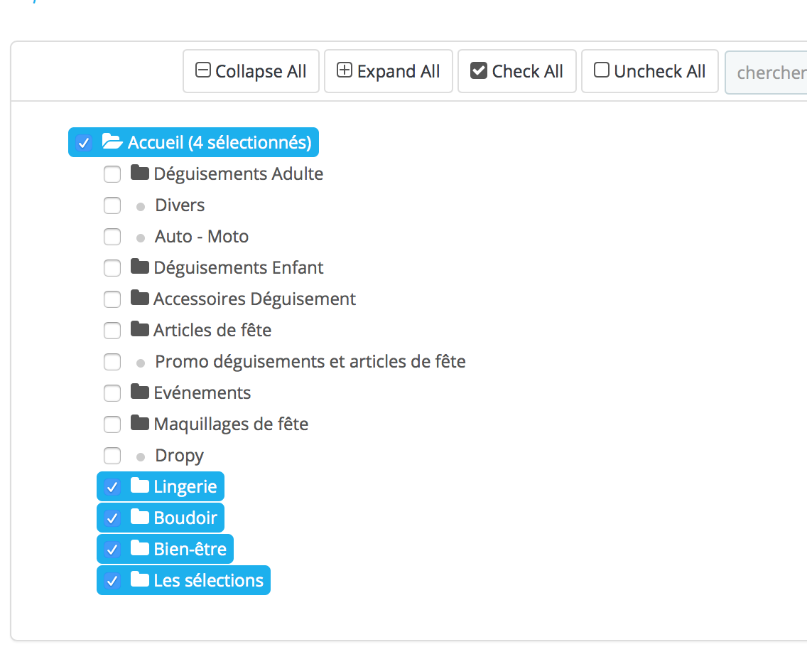Click the folder icon next to Evénements
Image resolution: width=807 pixels, height=647 pixels.
pyautogui.click(x=140, y=392)
